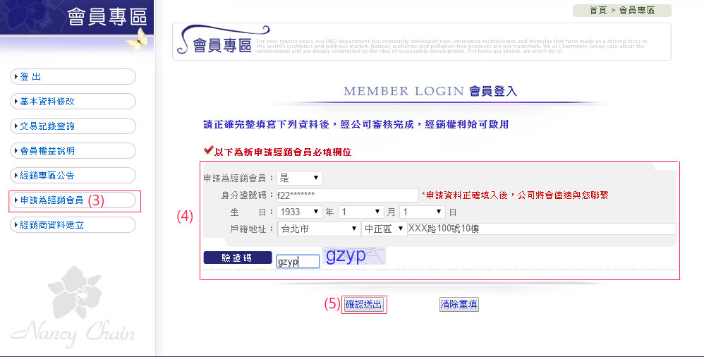Open 經銷專區公告 sidebar link
Screen dimensions: 704x357
click(x=73, y=175)
